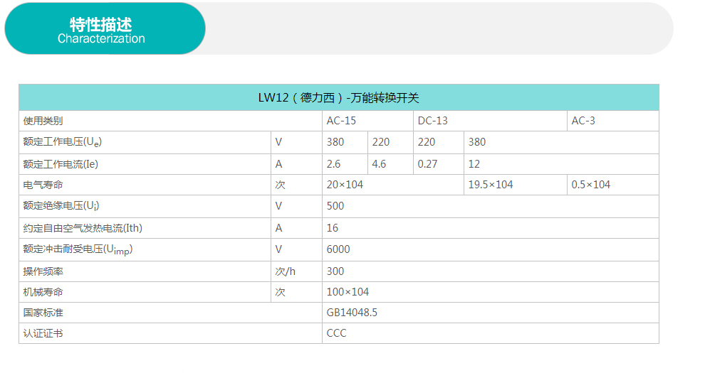Select the 100×104 mechanical life value
The width and height of the screenshot is (705, 373).
pyautogui.click(x=348, y=292)
